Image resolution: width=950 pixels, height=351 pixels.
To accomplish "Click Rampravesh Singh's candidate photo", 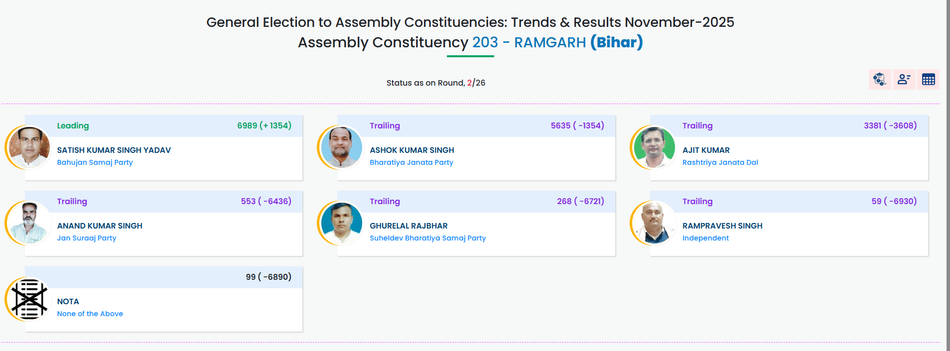I will tap(654, 224).
